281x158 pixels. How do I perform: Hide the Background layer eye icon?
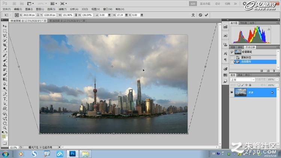(x=232, y=92)
